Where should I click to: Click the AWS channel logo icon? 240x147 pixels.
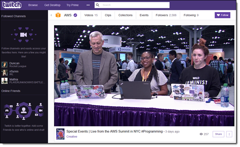(58, 15)
